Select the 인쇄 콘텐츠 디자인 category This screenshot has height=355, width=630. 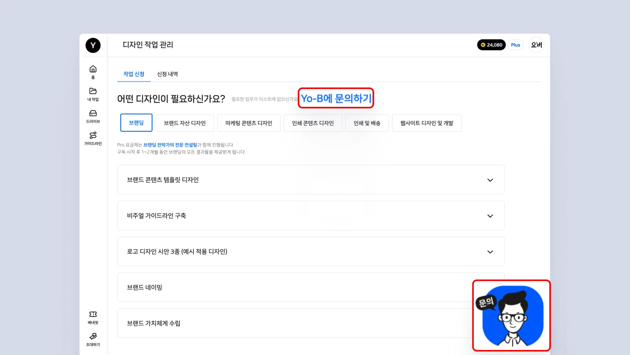click(313, 123)
